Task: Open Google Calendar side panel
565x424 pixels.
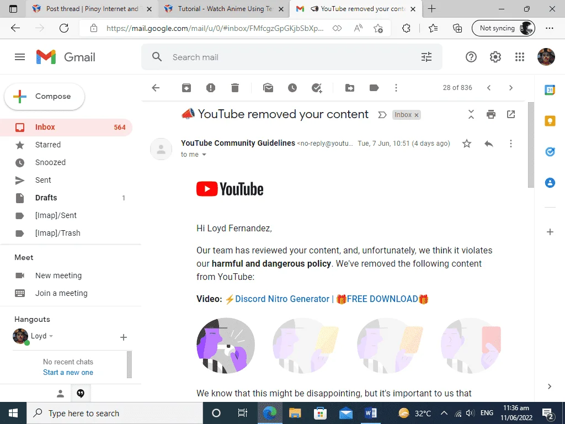Action: (x=550, y=90)
